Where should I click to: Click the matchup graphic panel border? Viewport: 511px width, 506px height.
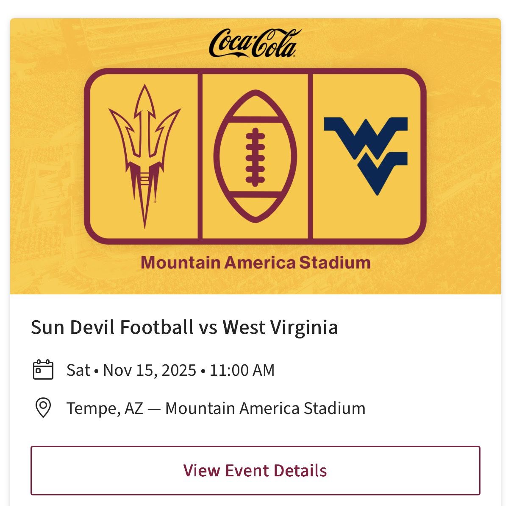tap(255, 71)
